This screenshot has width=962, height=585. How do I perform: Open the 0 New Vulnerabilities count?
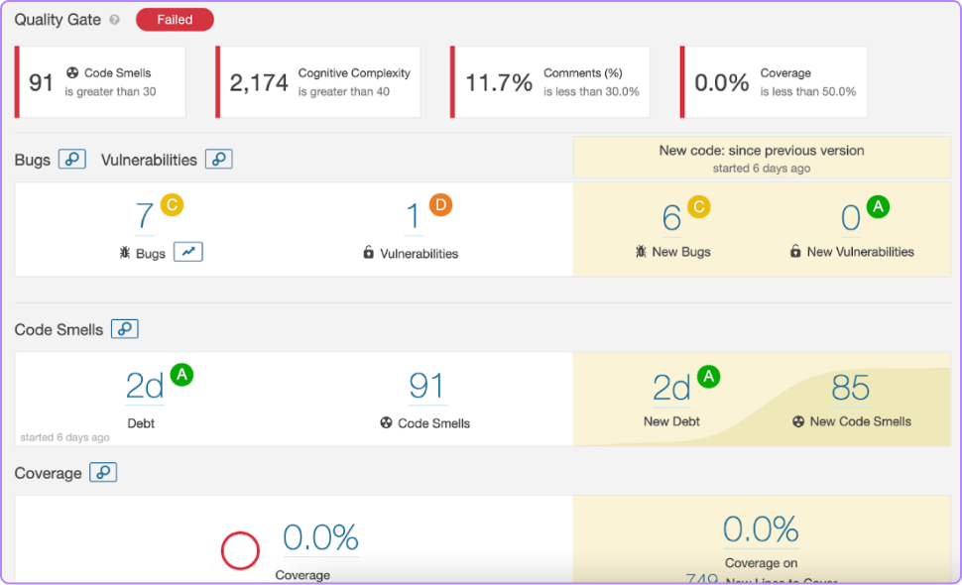(850, 218)
